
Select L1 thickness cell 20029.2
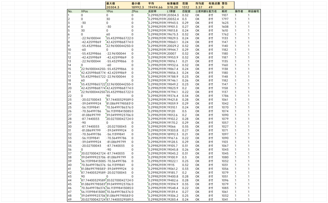(x=174, y=46)
